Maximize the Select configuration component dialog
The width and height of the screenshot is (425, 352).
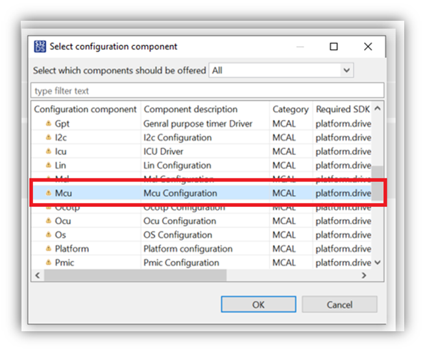pos(334,47)
